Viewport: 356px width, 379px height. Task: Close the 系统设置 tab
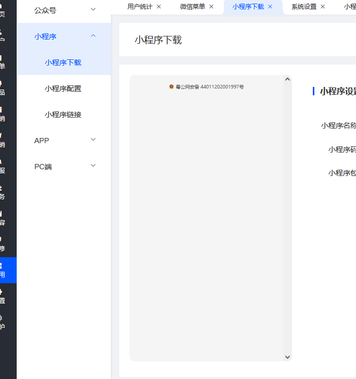(x=323, y=7)
